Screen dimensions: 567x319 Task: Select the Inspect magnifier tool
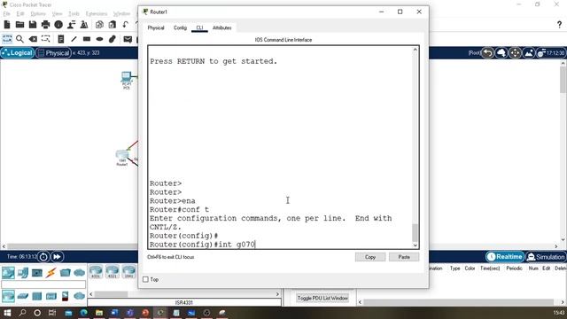tap(19, 39)
